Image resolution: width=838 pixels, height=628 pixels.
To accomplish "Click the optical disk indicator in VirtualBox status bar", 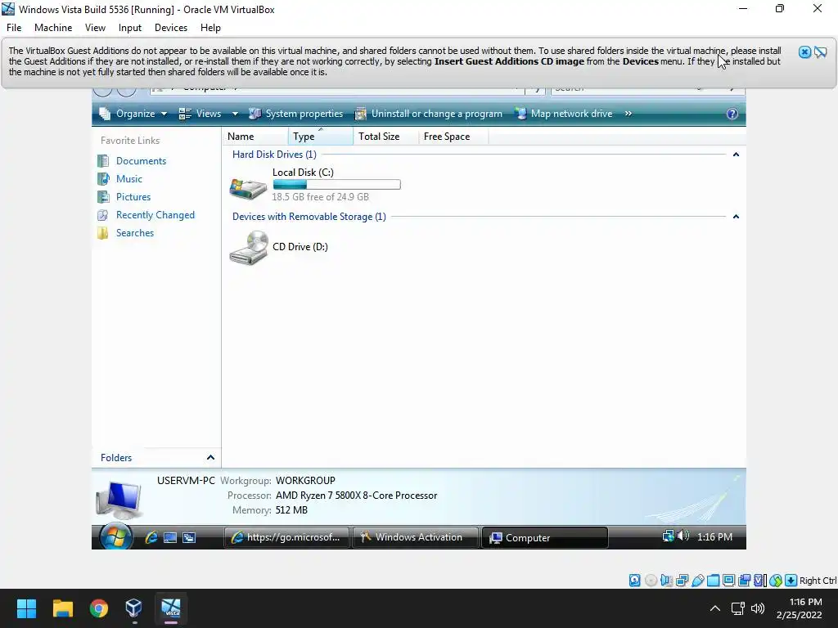I will pyautogui.click(x=651, y=581).
